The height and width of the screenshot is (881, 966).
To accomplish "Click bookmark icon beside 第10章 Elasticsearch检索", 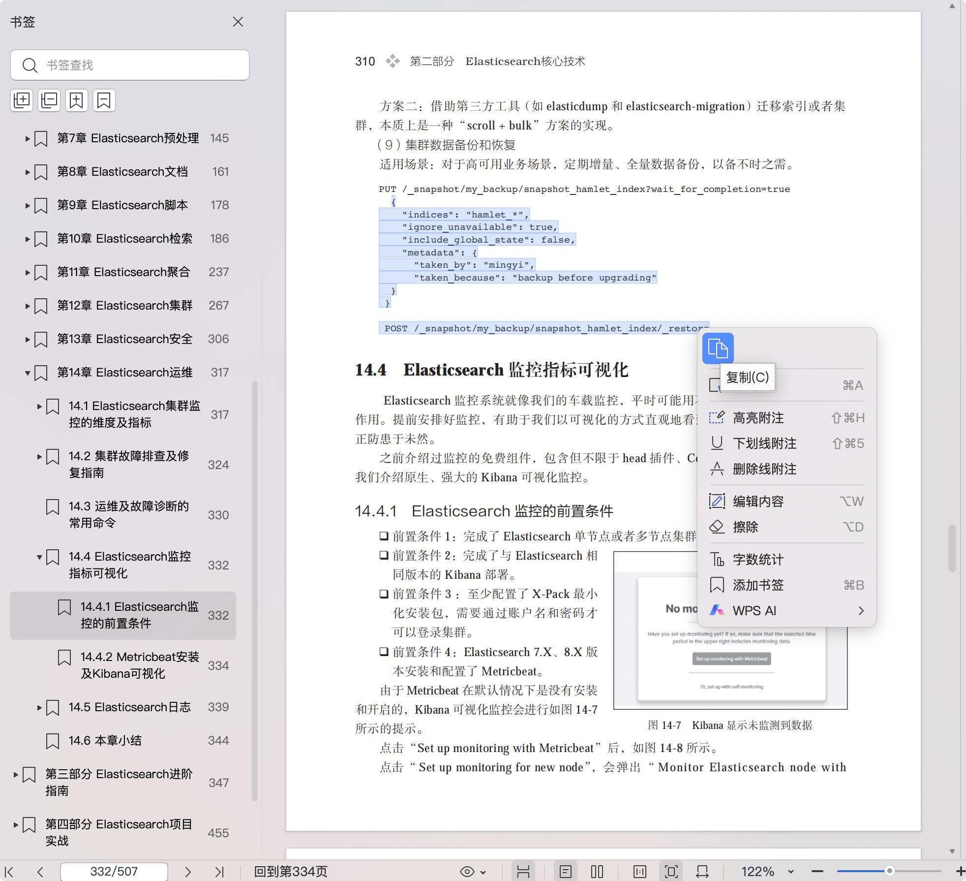I will pyautogui.click(x=41, y=239).
